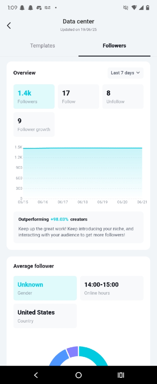Expand the Last 7 days dropdown

click(126, 73)
